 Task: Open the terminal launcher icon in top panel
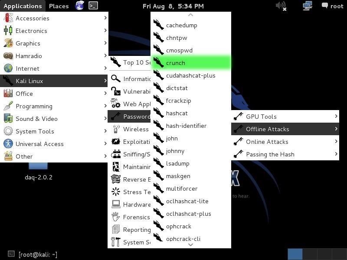[93, 6]
